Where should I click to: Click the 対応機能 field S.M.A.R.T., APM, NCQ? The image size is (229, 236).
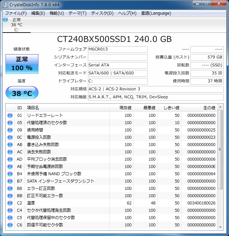click(x=156, y=97)
